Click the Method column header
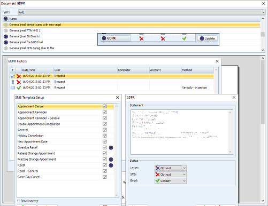The height and width of the screenshot is (206, 268). [197, 70]
